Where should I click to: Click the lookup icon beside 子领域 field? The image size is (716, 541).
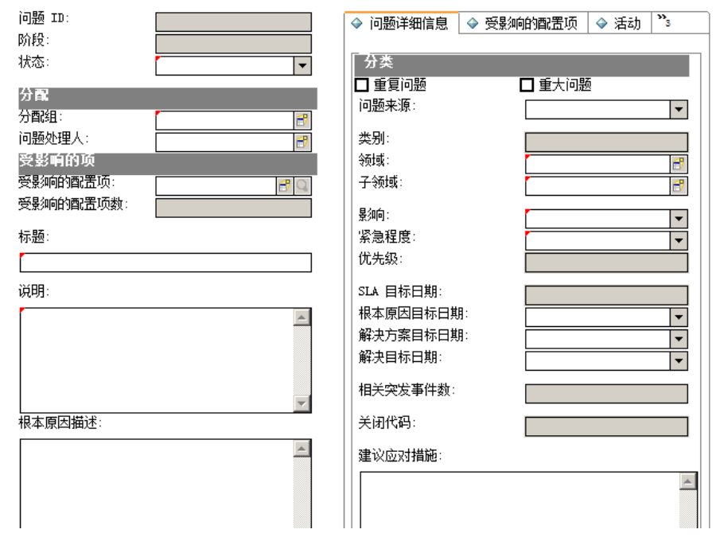click(x=679, y=186)
